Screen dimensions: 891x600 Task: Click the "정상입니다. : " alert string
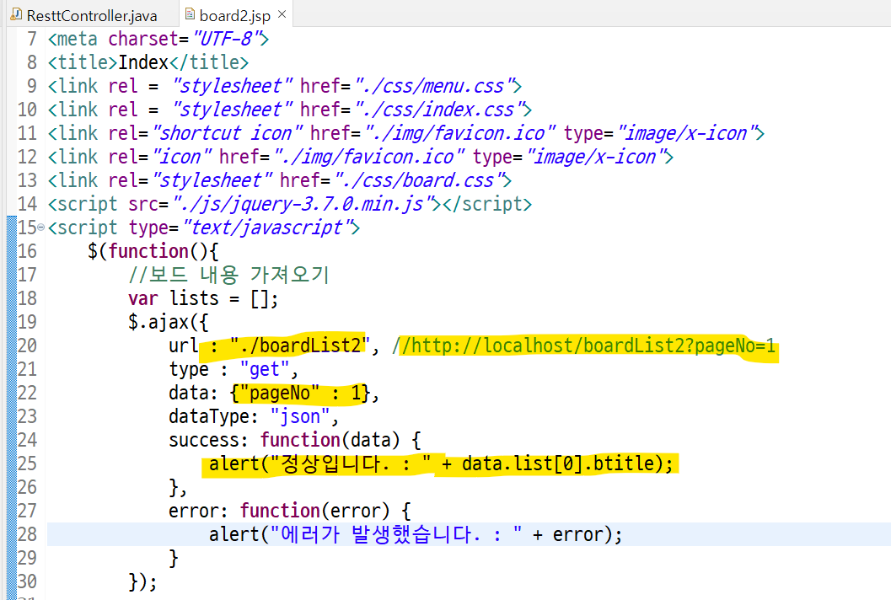tap(351, 463)
